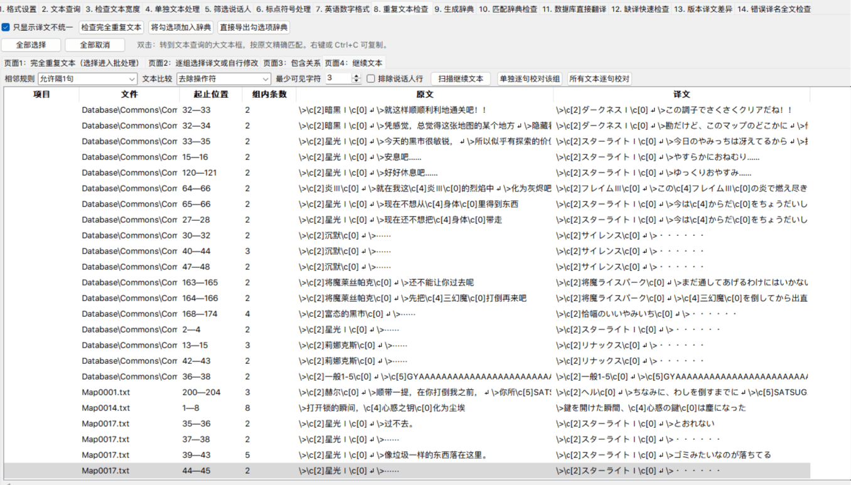Viewport: 851px width, 485px height.
Task: Select the Map0014.txt row
Action: [407, 408]
